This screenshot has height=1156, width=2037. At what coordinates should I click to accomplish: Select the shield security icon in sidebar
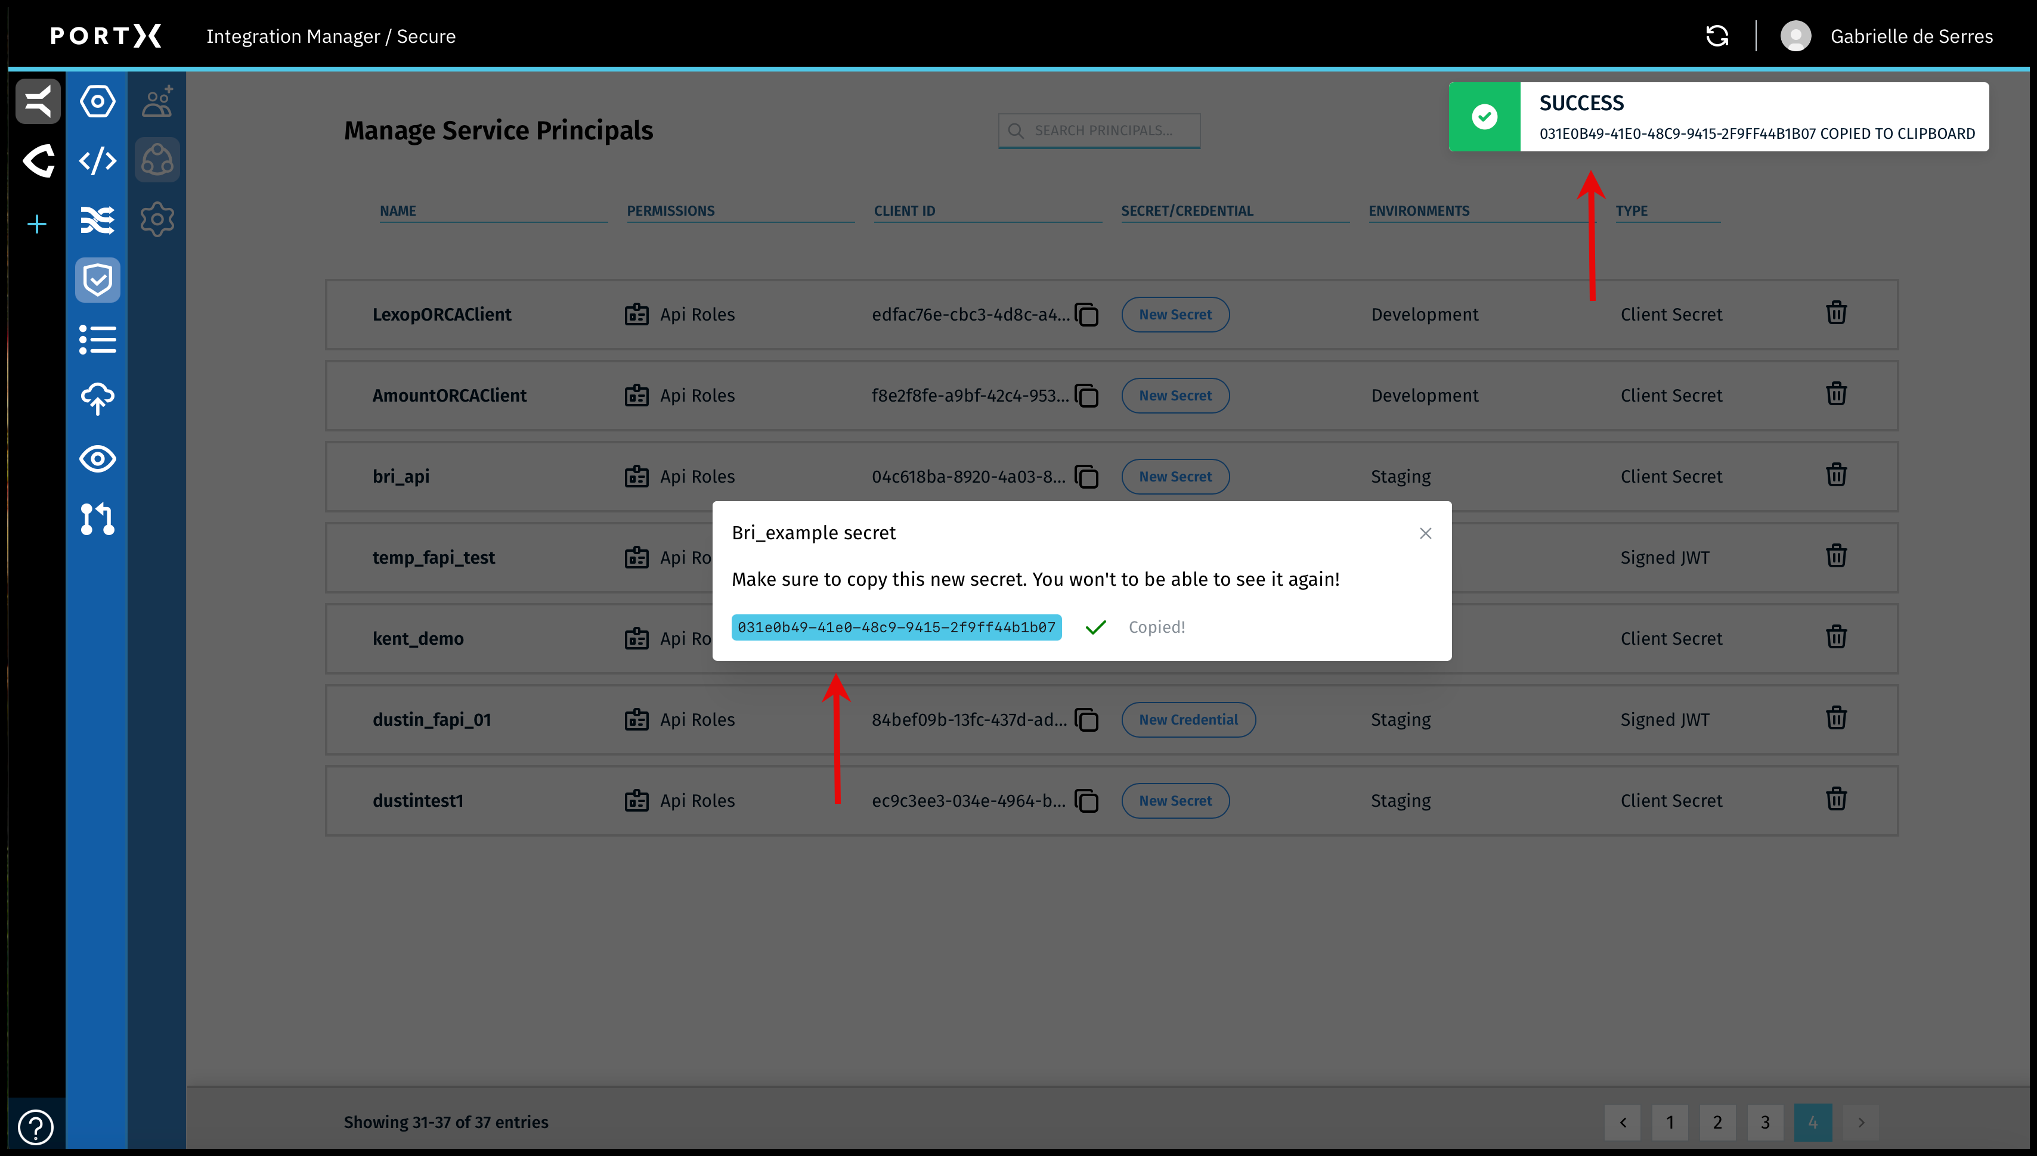[97, 279]
